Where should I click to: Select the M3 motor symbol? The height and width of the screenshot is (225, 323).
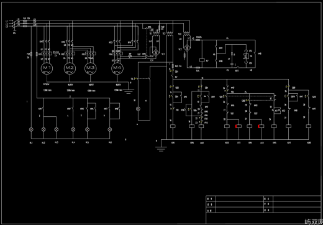[x=90, y=68]
